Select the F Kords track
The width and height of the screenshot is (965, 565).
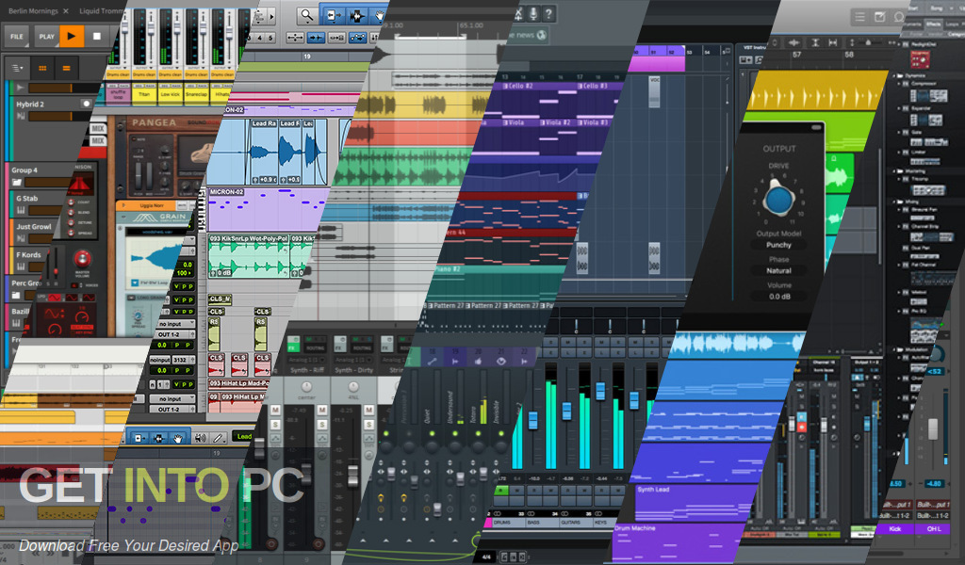(x=28, y=254)
